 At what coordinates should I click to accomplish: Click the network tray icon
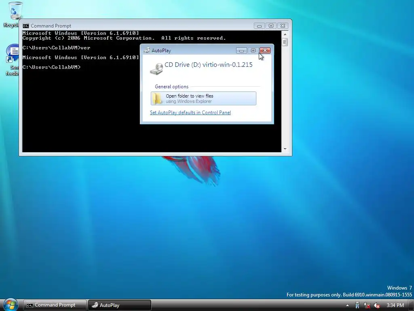[367, 305]
